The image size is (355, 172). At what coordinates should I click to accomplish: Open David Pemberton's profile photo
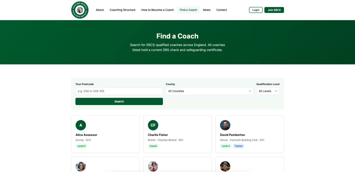pyautogui.click(x=225, y=125)
